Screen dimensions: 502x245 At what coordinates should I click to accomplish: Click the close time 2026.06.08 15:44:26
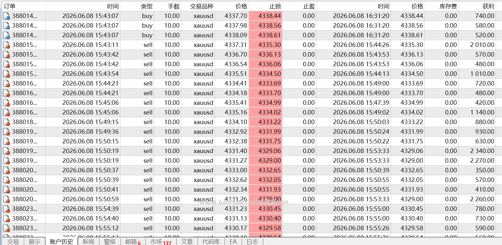coord(361,45)
